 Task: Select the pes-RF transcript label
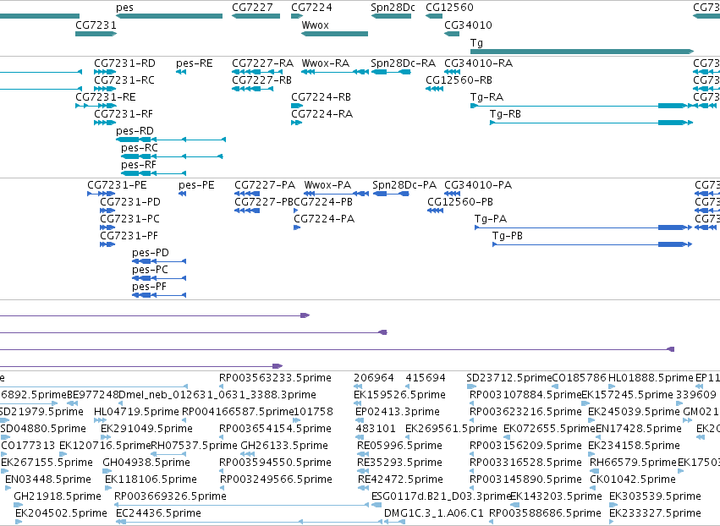[x=138, y=164]
